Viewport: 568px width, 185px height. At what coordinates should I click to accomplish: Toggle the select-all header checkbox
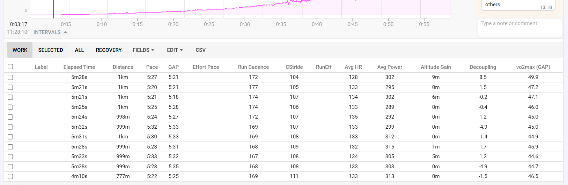pos(10,67)
